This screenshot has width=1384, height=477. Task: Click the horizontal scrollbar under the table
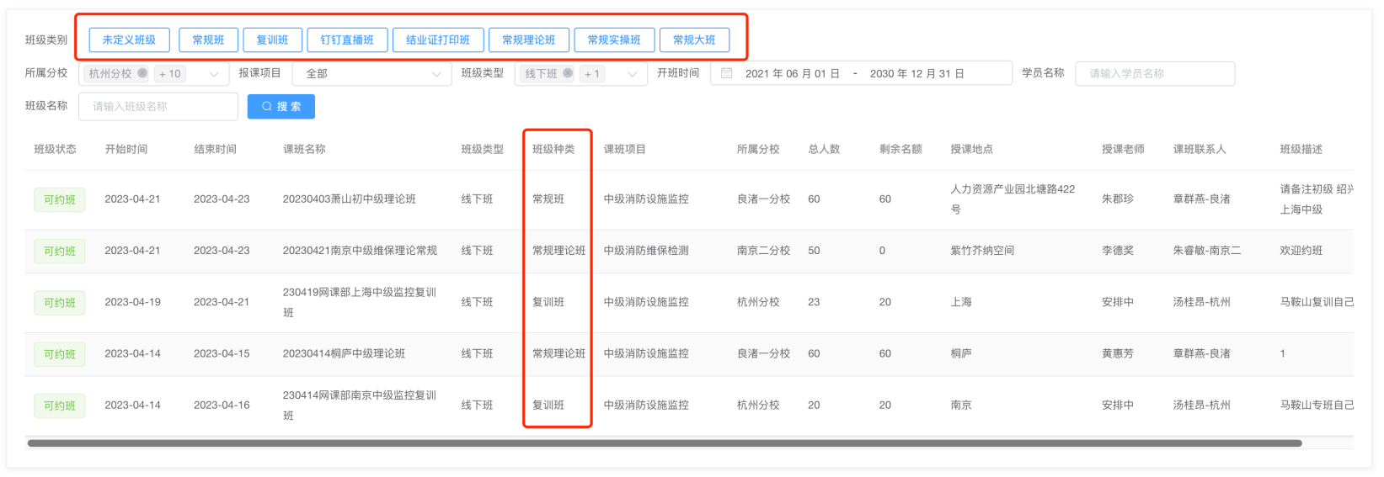coord(664,443)
